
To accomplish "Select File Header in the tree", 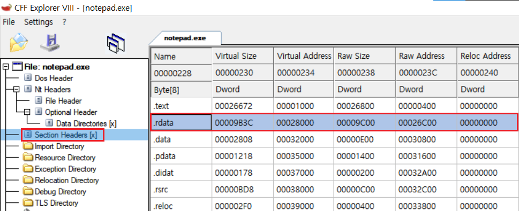I will click(63, 101).
